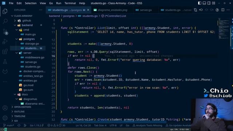The height and width of the screenshot is (131, 233).
Task: Toggle bottom panel visibility
Action: 204,3
